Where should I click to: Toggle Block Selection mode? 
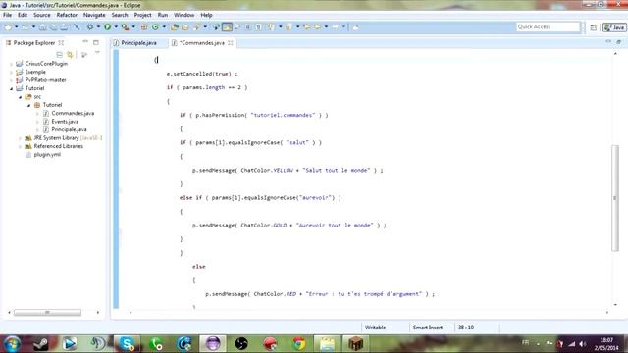[248, 27]
